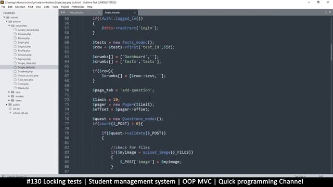Minimize the Sublime Text window
Screen dimensions: 333x187
[309, 2]
